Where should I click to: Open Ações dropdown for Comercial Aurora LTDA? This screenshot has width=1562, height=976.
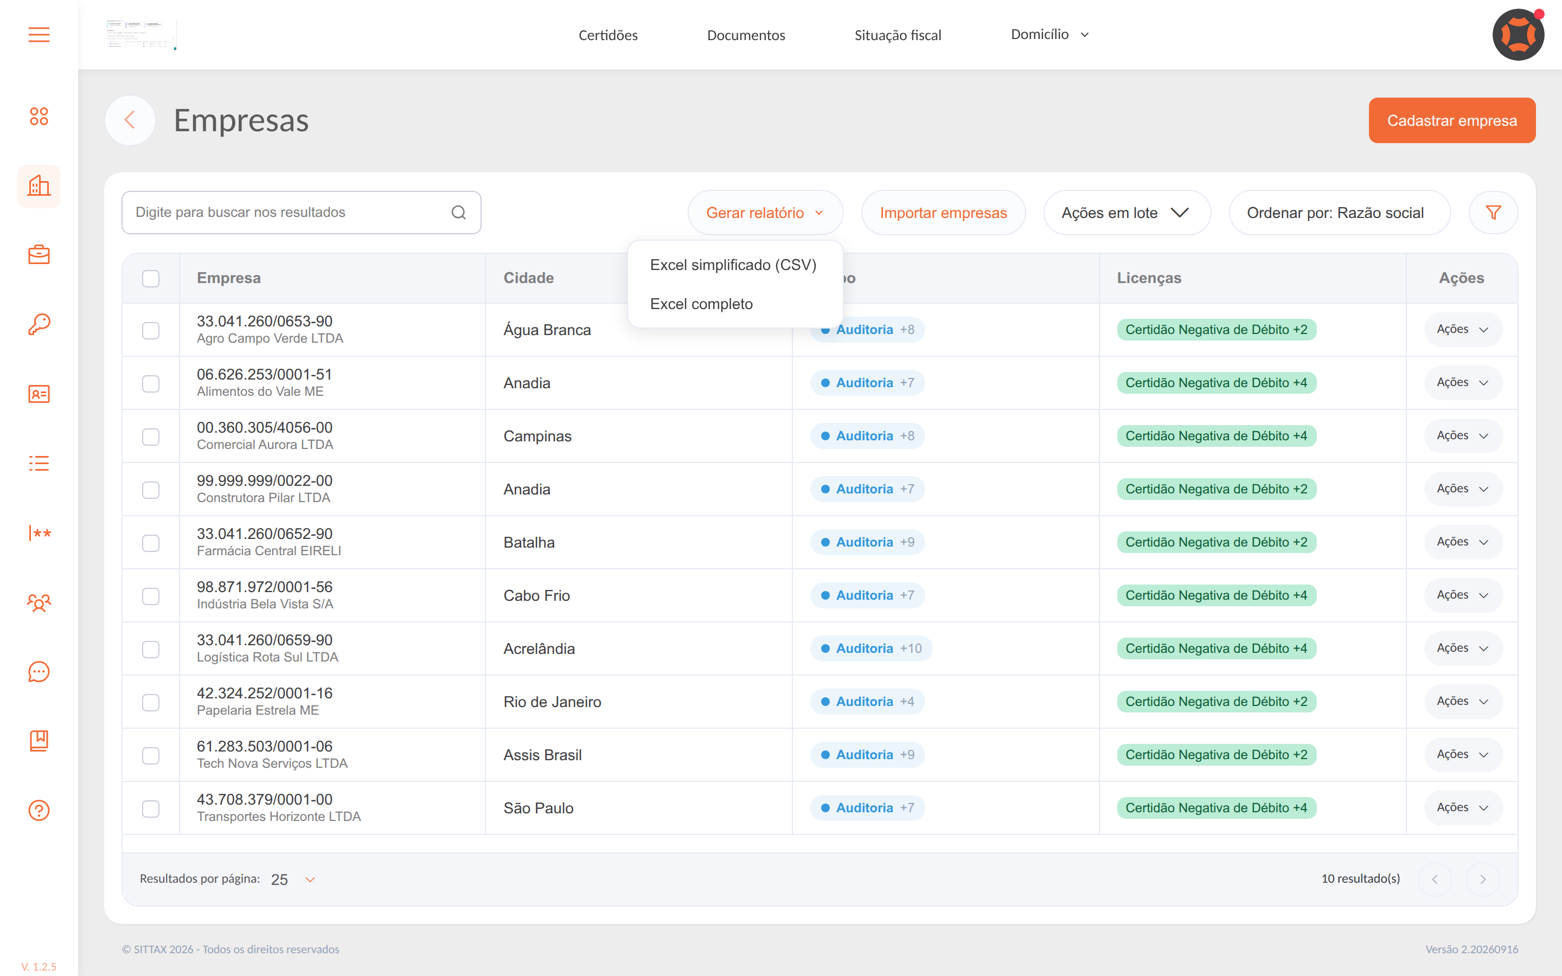[x=1463, y=436]
